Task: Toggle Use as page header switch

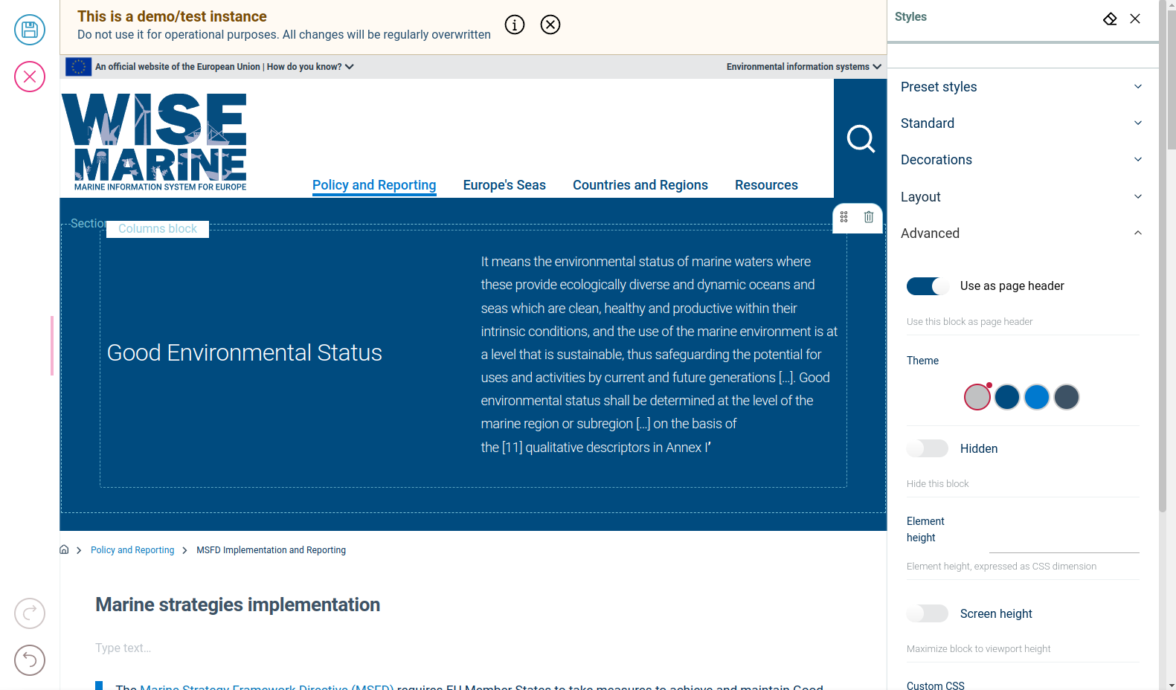Action: pyautogui.click(x=928, y=286)
